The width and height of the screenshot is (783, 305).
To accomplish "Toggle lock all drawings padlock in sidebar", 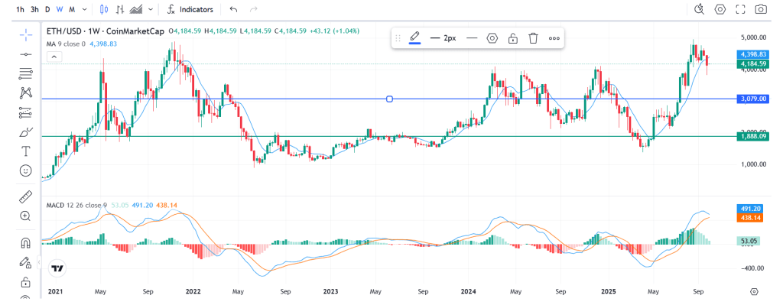I will point(25,283).
